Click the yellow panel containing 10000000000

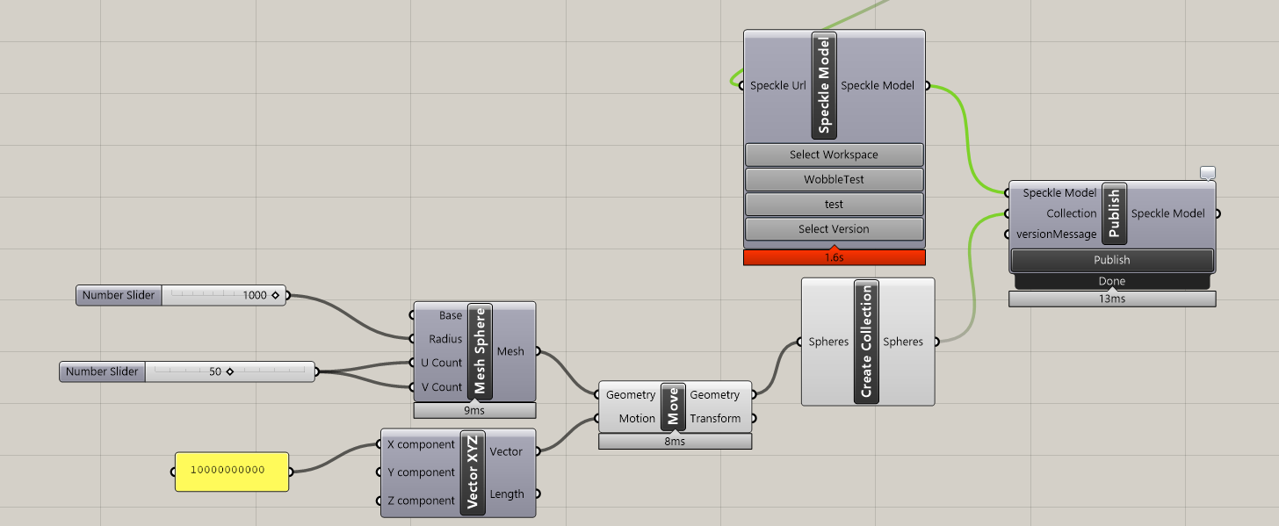pyautogui.click(x=232, y=471)
